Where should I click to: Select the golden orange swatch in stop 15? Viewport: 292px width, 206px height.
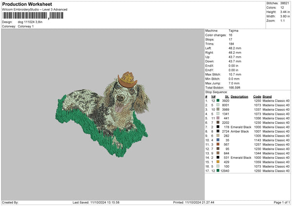218,162
